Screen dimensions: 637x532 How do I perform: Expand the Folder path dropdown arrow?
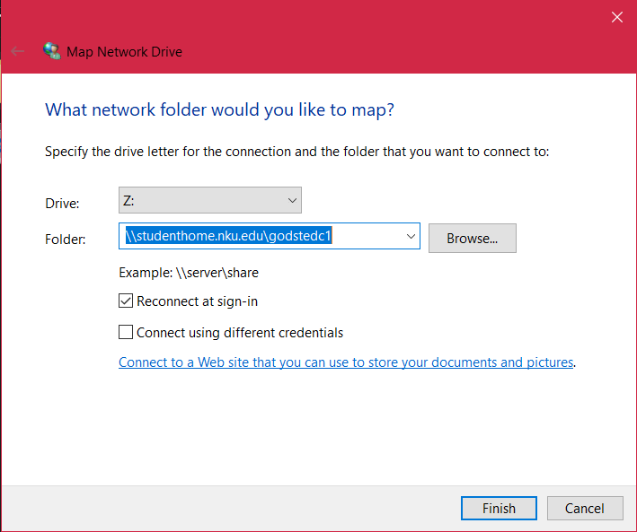tap(411, 237)
